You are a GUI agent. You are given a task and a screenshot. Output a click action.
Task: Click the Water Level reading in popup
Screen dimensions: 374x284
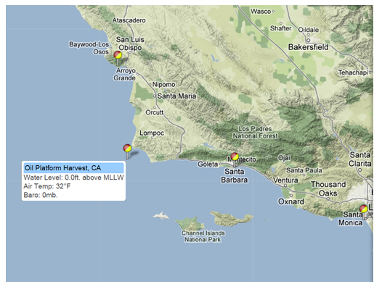(x=73, y=177)
